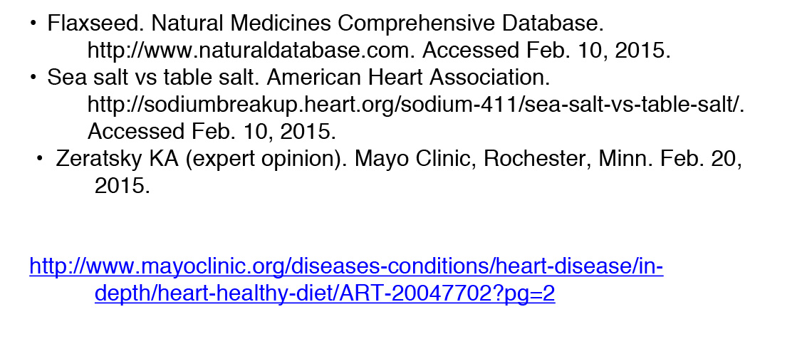Click the sodiumbreakup.heart.org URL text
Image resolution: width=802 pixels, height=344 pixels.
(x=415, y=105)
